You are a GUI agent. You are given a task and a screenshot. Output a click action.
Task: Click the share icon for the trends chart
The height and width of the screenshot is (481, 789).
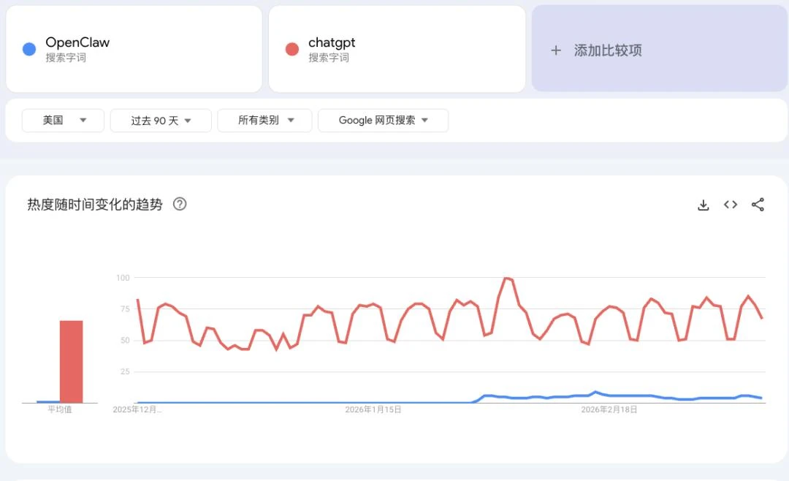click(758, 205)
